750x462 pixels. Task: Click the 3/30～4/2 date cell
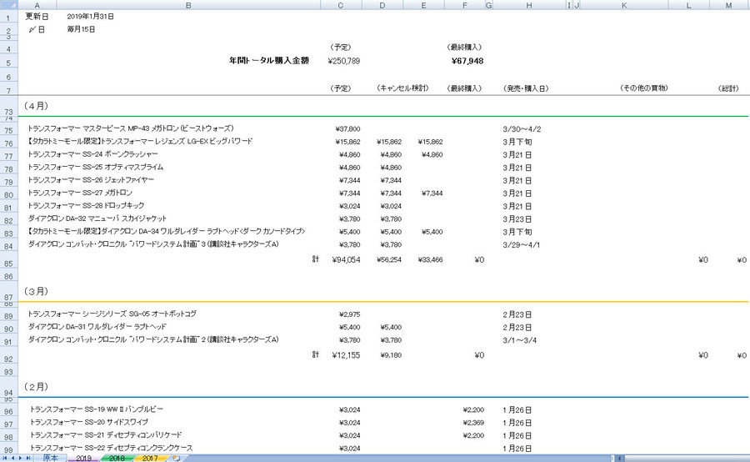coord(522,129)
